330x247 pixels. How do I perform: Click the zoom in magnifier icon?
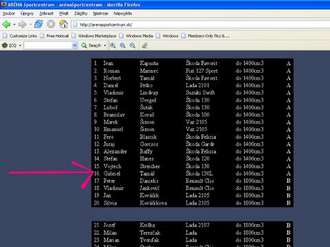coord(113,45)
